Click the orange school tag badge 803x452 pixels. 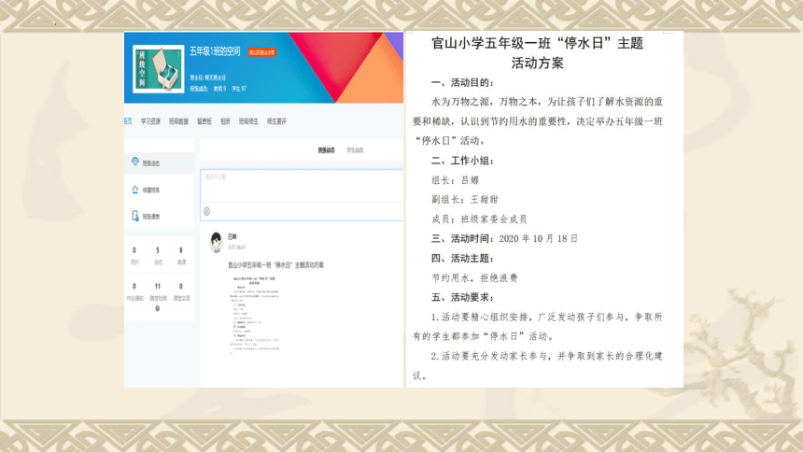click(x=261, y=52)
